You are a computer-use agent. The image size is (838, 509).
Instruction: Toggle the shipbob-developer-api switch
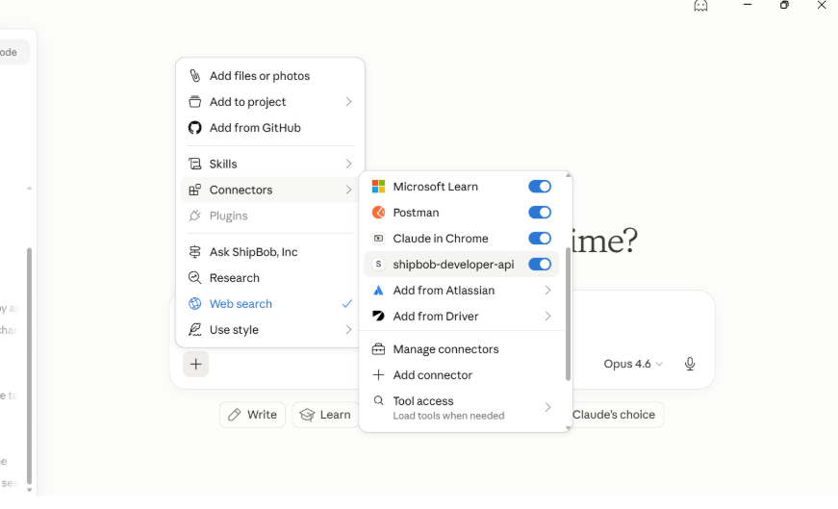pos(540,265)
